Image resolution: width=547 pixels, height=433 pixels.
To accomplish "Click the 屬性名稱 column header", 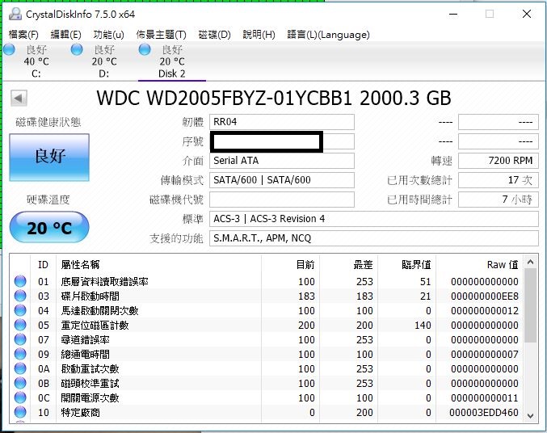I will (x=158, y=264).
